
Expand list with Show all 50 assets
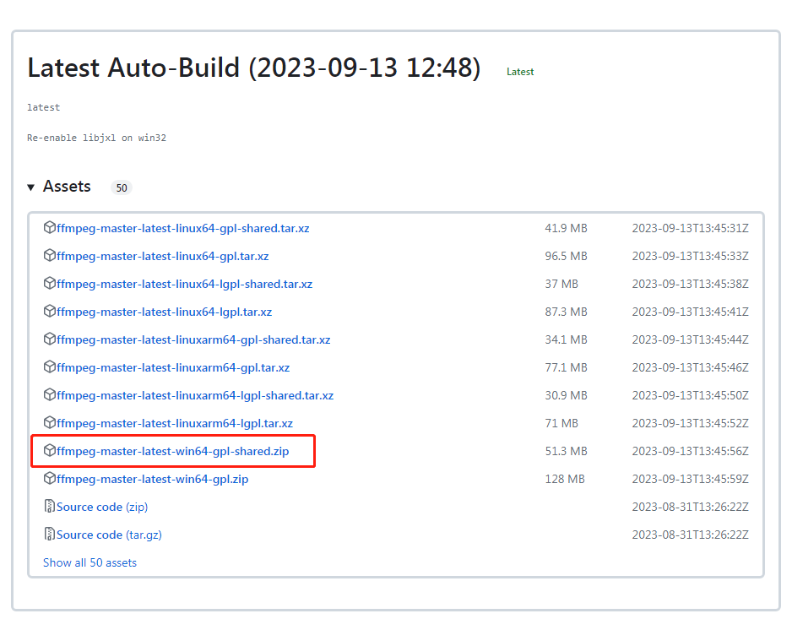tap(90, 562)
